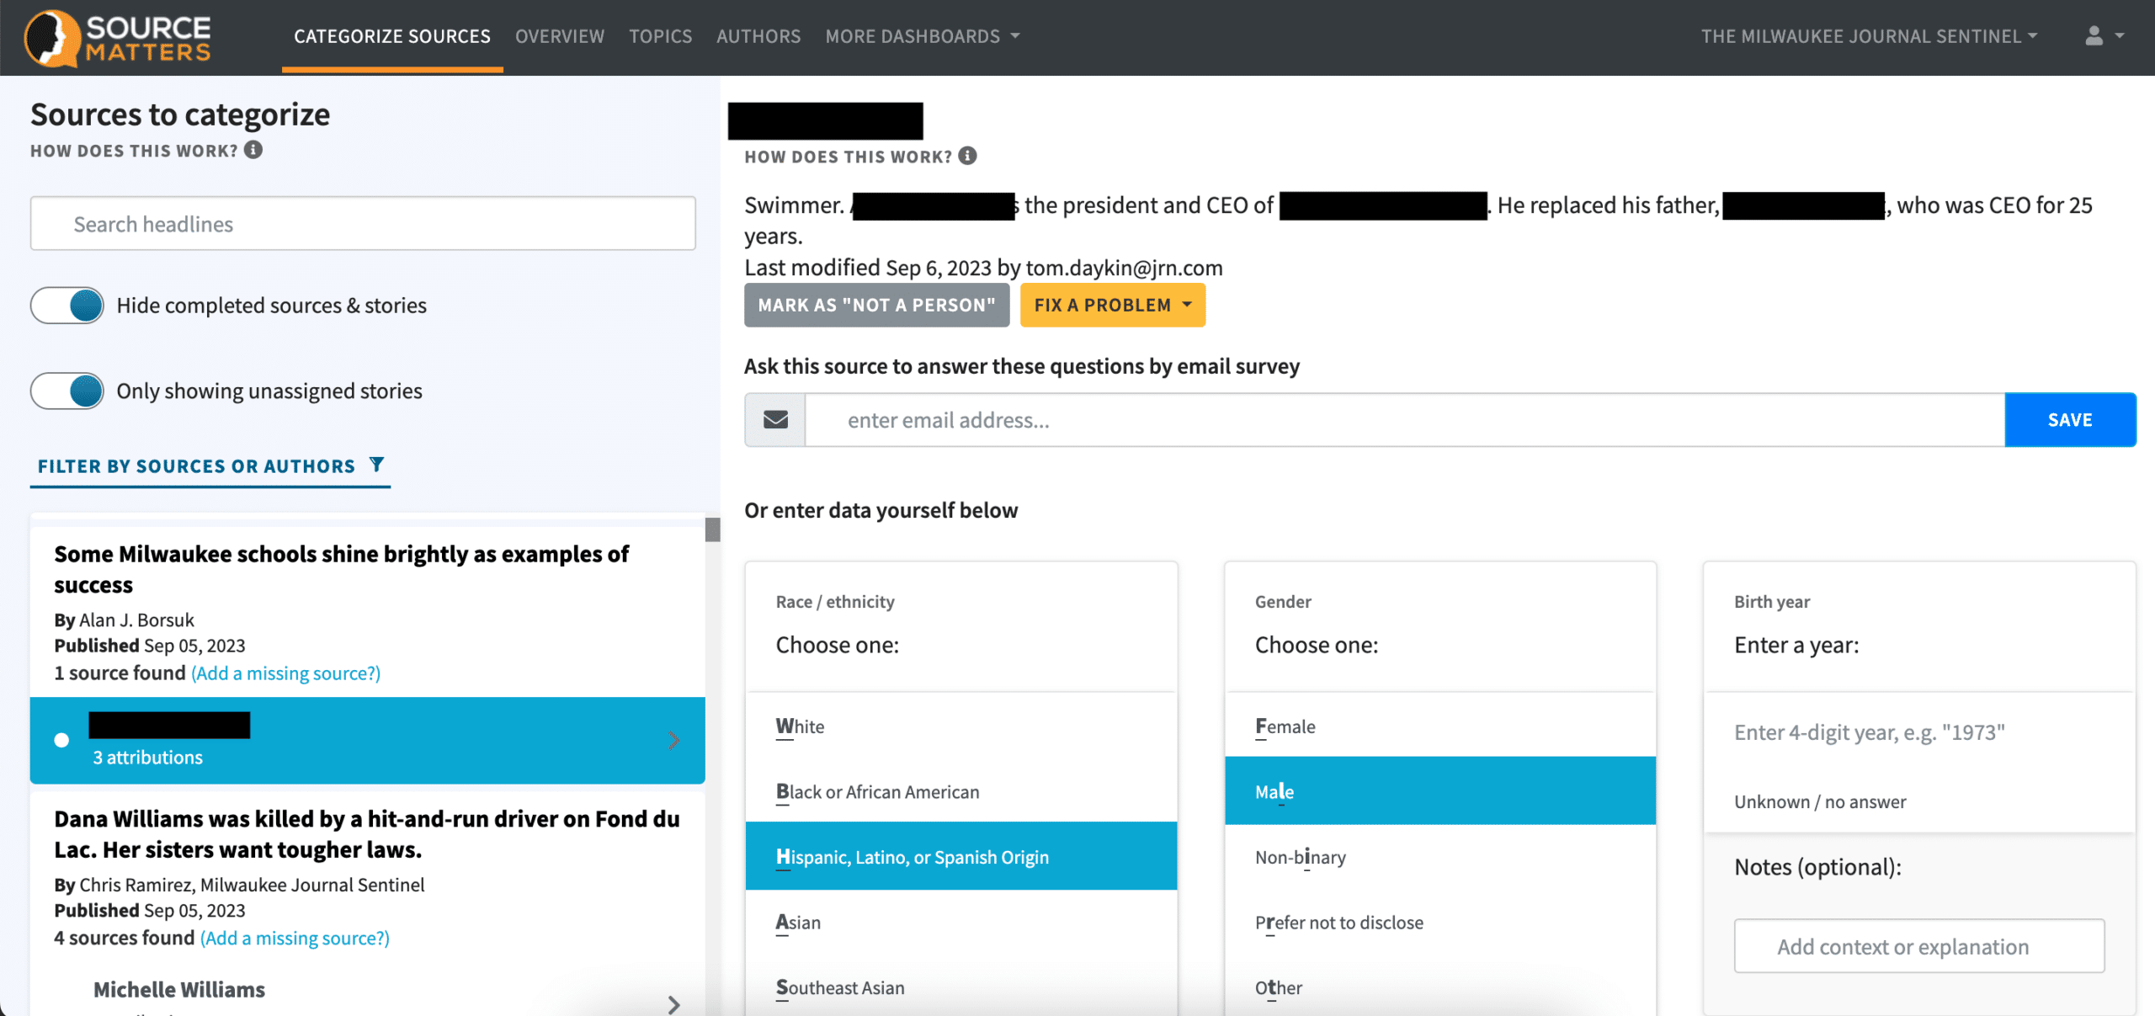Image resolution: width=2155 pixels, height=1016 pixels.
Task: Click the story list scrollbar thumb
Action: [x=712, y=529]
